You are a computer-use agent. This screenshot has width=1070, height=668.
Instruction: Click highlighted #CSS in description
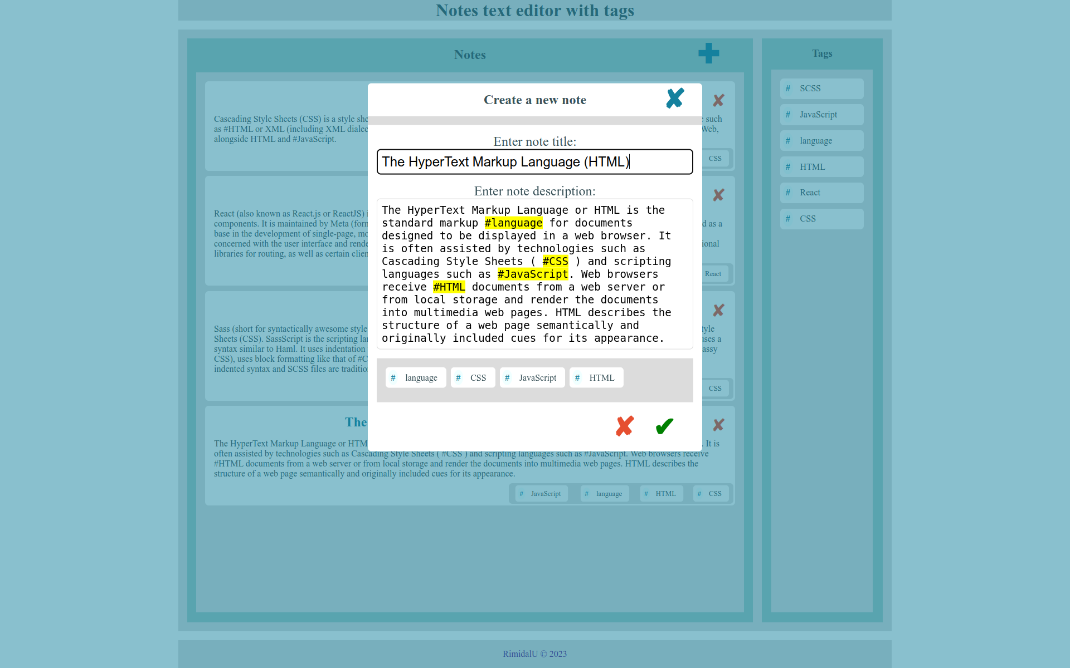coord(556,261)
